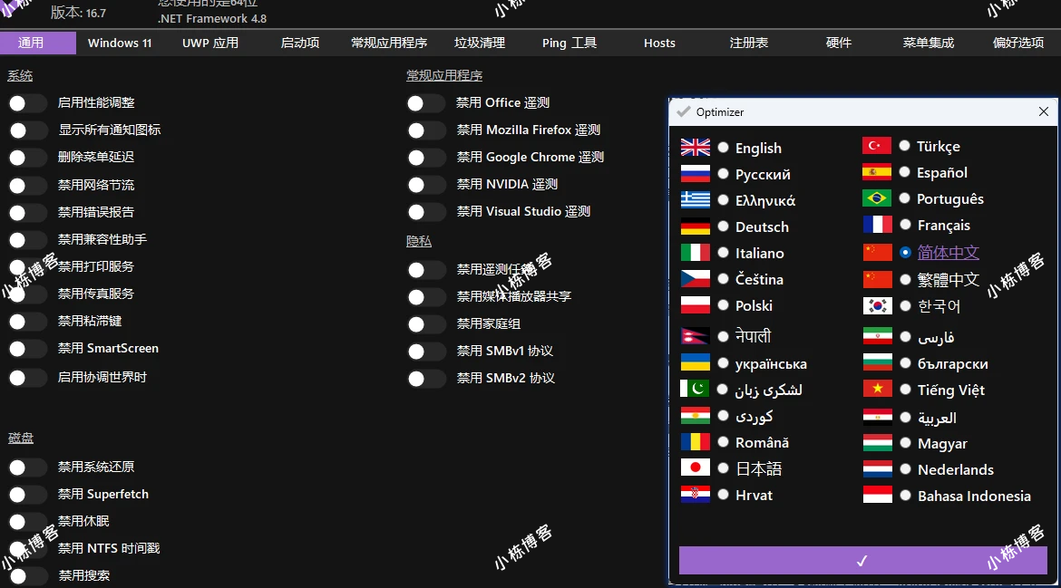Viewport: 1061px width, 588px height.
Task: Enable 禁用 Office 遥测 switch
Action: click(426, 102)
